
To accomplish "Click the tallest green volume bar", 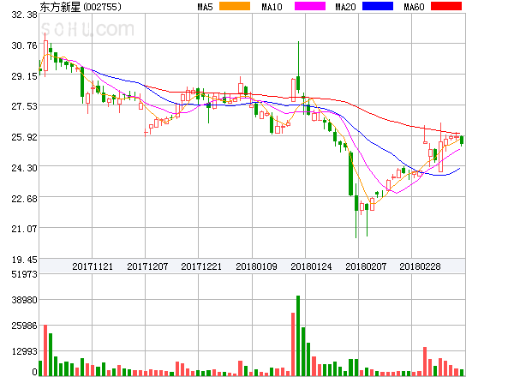I will pyautogui.click(x=298, y=336).
